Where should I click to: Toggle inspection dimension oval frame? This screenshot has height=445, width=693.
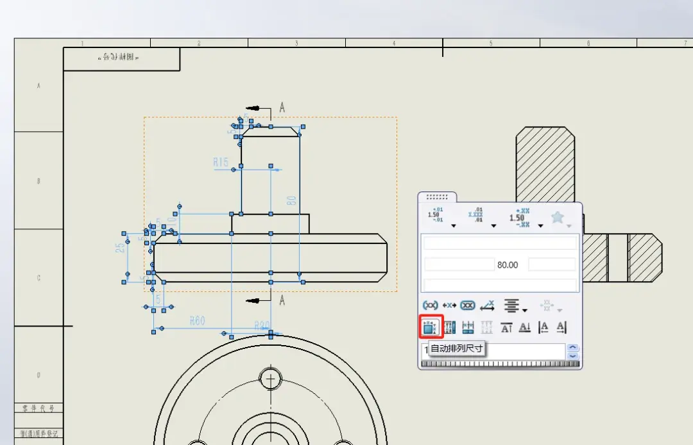click(x=468, y=305)
